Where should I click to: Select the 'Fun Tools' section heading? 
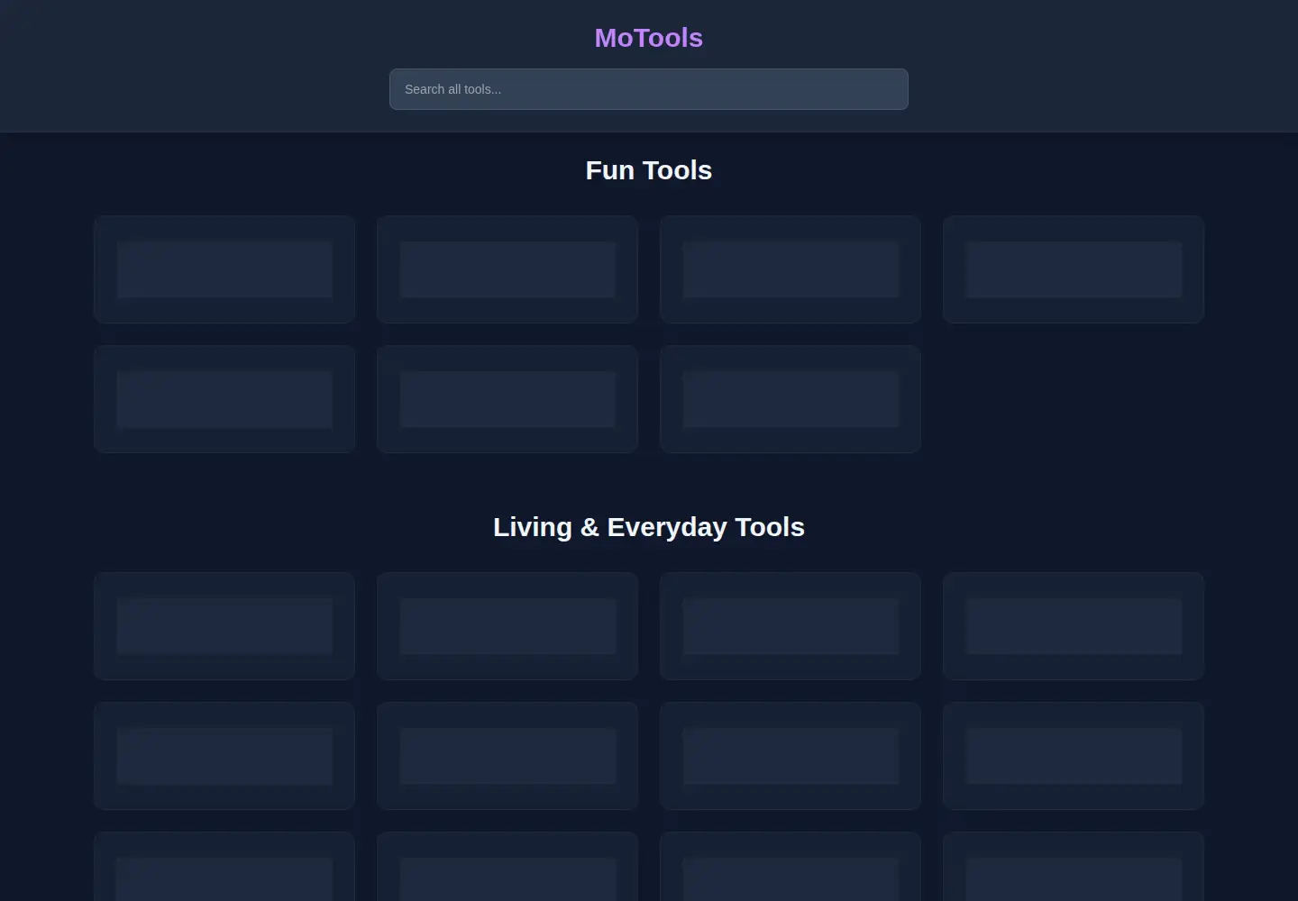click(648, 170)
